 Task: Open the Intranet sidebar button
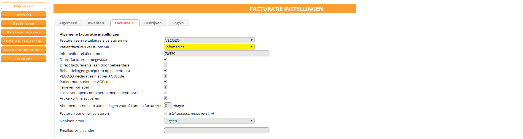click(x=23, y=15)
